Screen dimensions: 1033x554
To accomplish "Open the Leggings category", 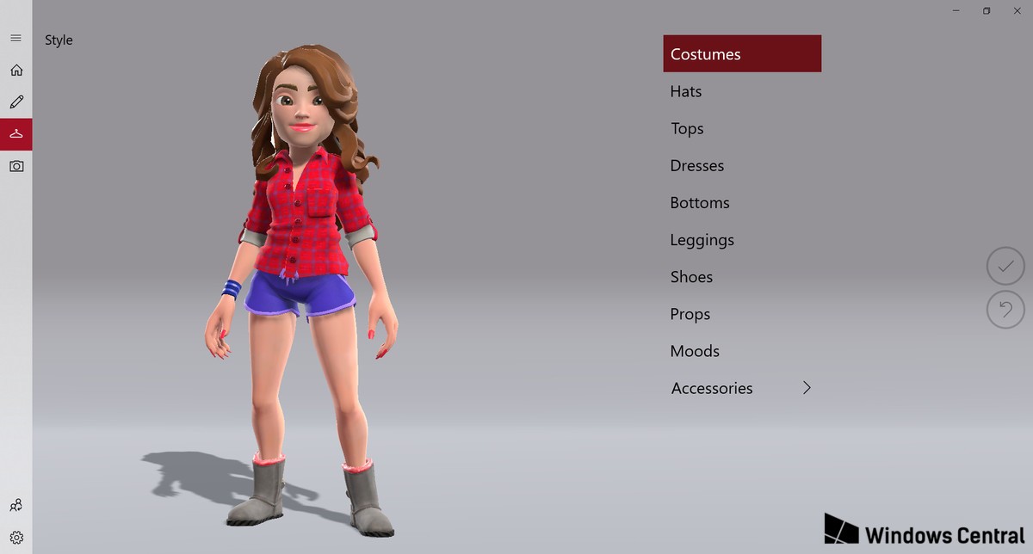I will [702, 240].
